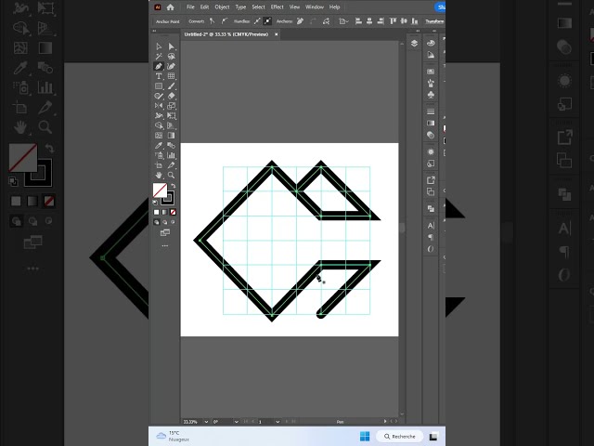Open the Layers panel icon
594x446 pixels.
(414, 44)
